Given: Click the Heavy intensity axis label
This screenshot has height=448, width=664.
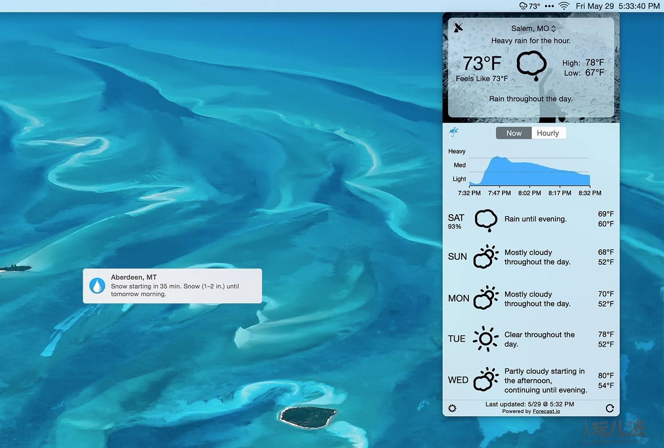Looking at the screenshot, I should pos(457,151).
